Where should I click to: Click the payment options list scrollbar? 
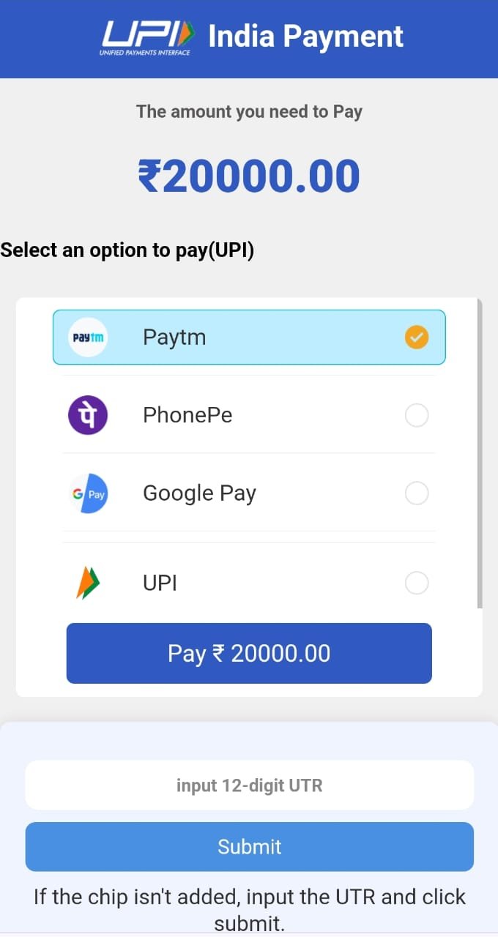pyautogui.click(x=480, y=454)
